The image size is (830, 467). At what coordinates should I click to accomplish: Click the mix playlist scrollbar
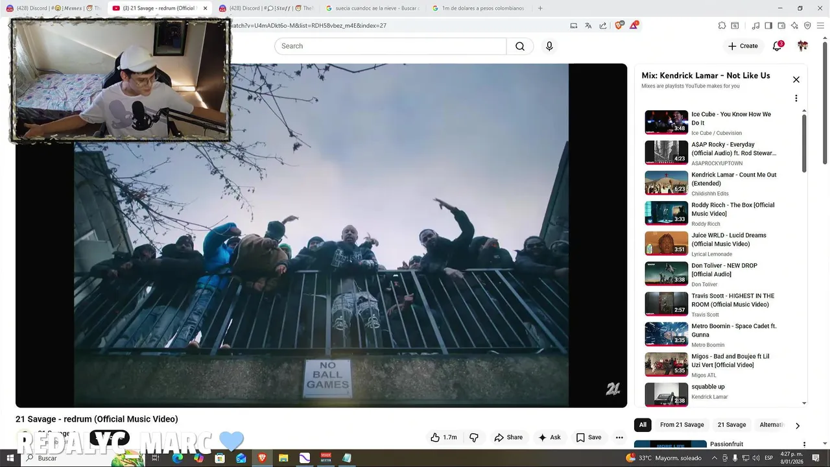tap(804, 144)
